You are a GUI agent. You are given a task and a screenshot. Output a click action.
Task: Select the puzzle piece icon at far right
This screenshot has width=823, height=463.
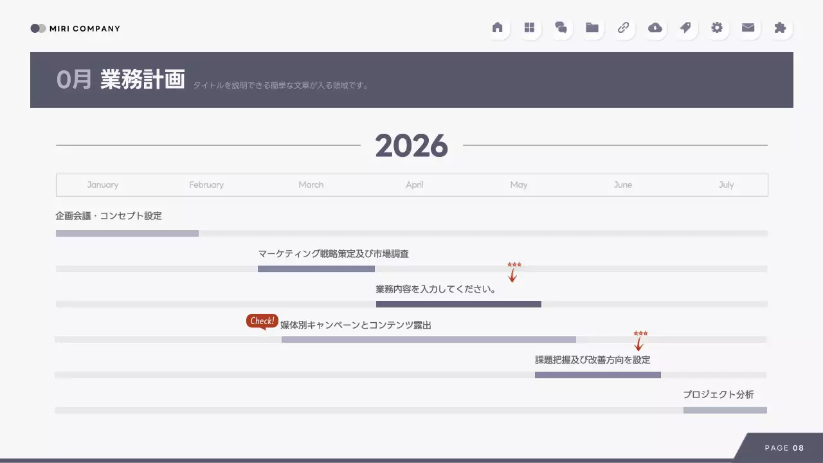(x=779, y=28)
